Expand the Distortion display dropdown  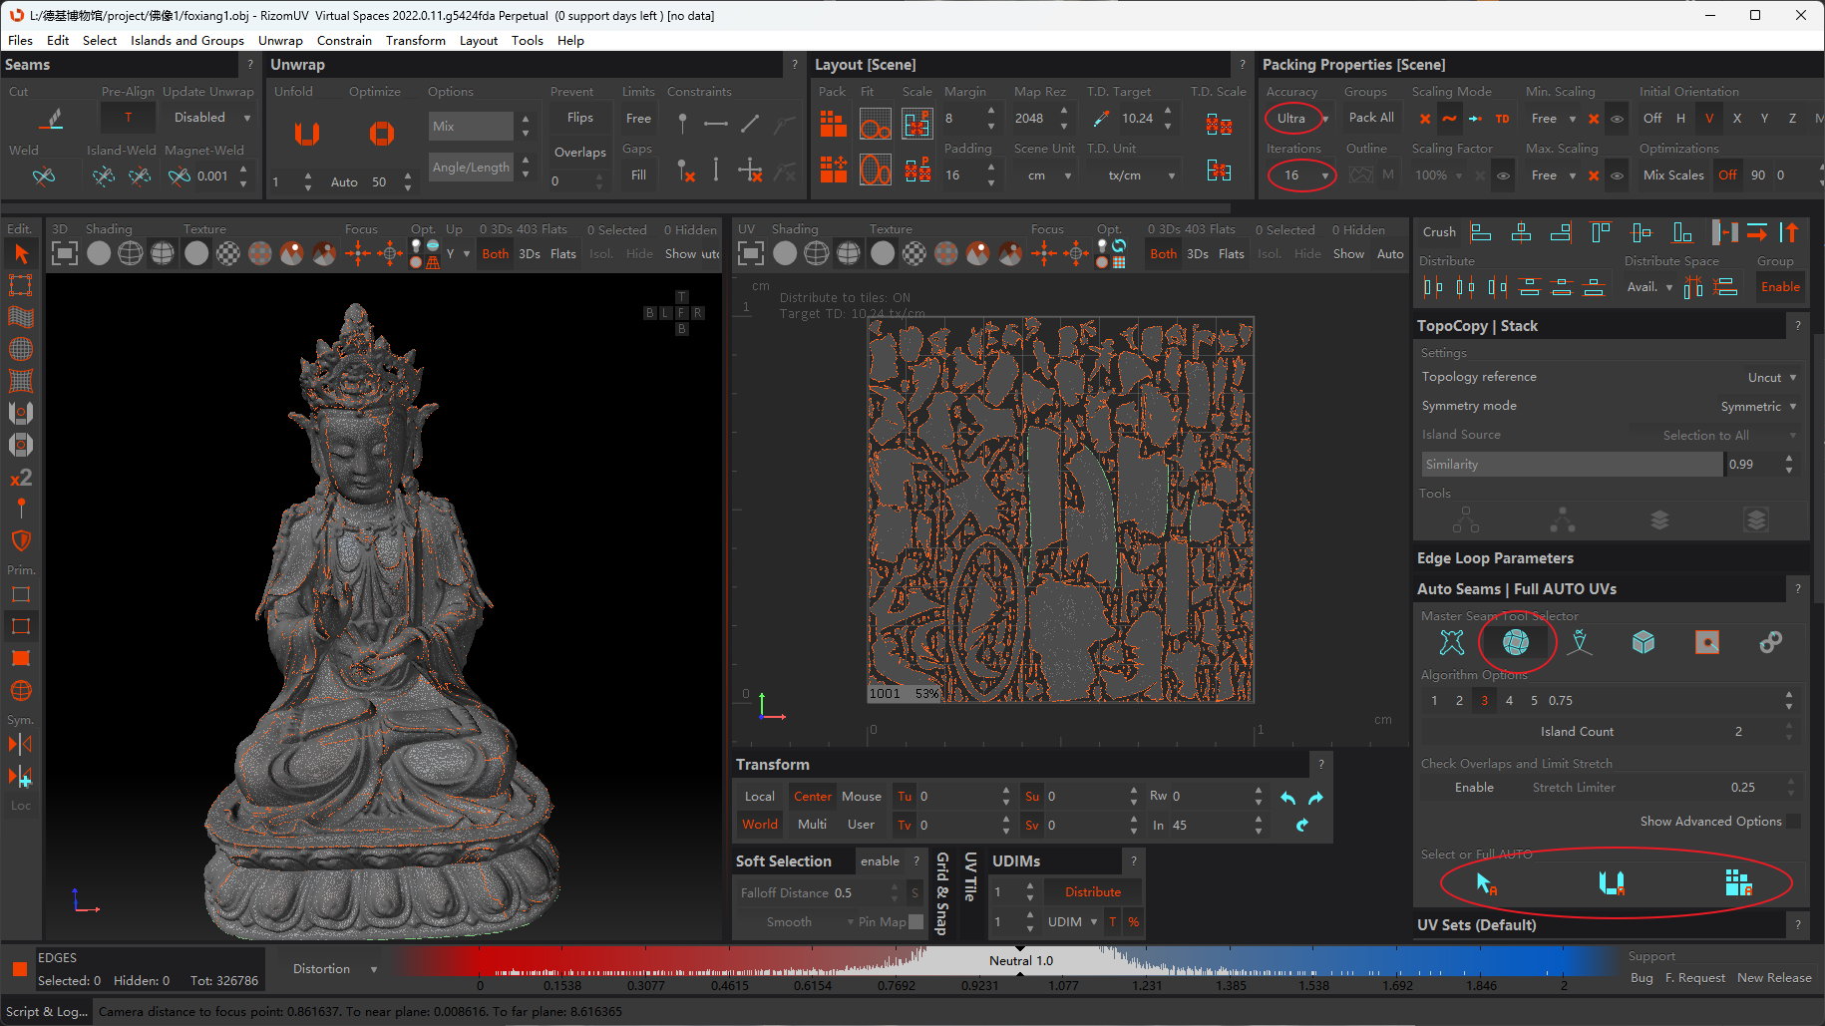click(x=333, y=969)
